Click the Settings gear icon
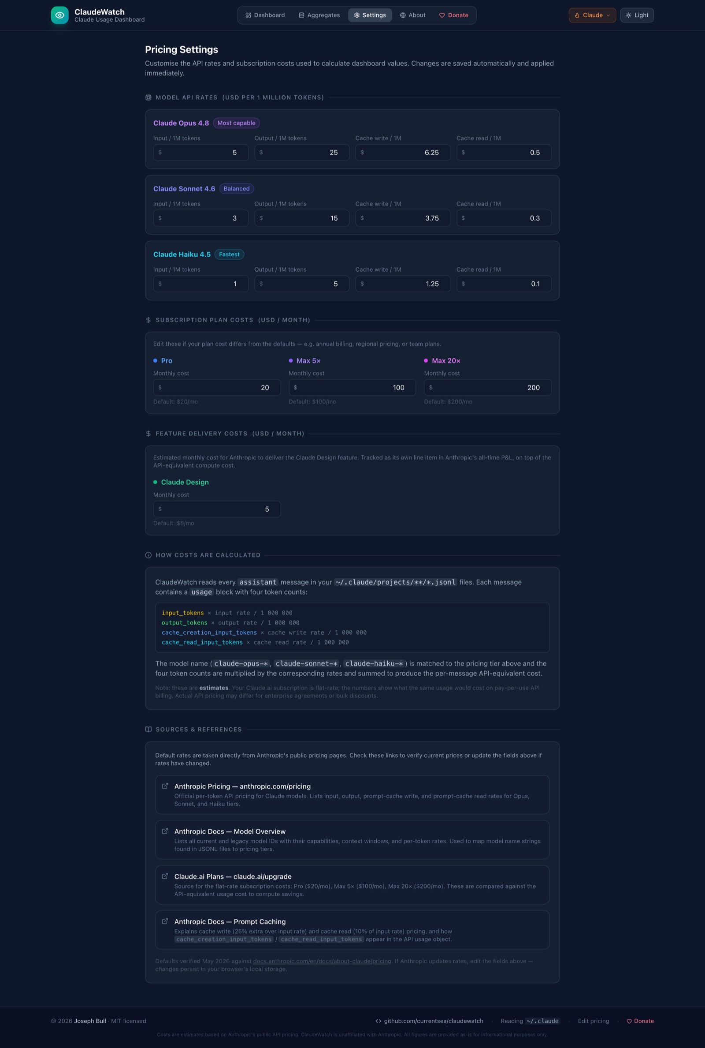 (357, 15)
